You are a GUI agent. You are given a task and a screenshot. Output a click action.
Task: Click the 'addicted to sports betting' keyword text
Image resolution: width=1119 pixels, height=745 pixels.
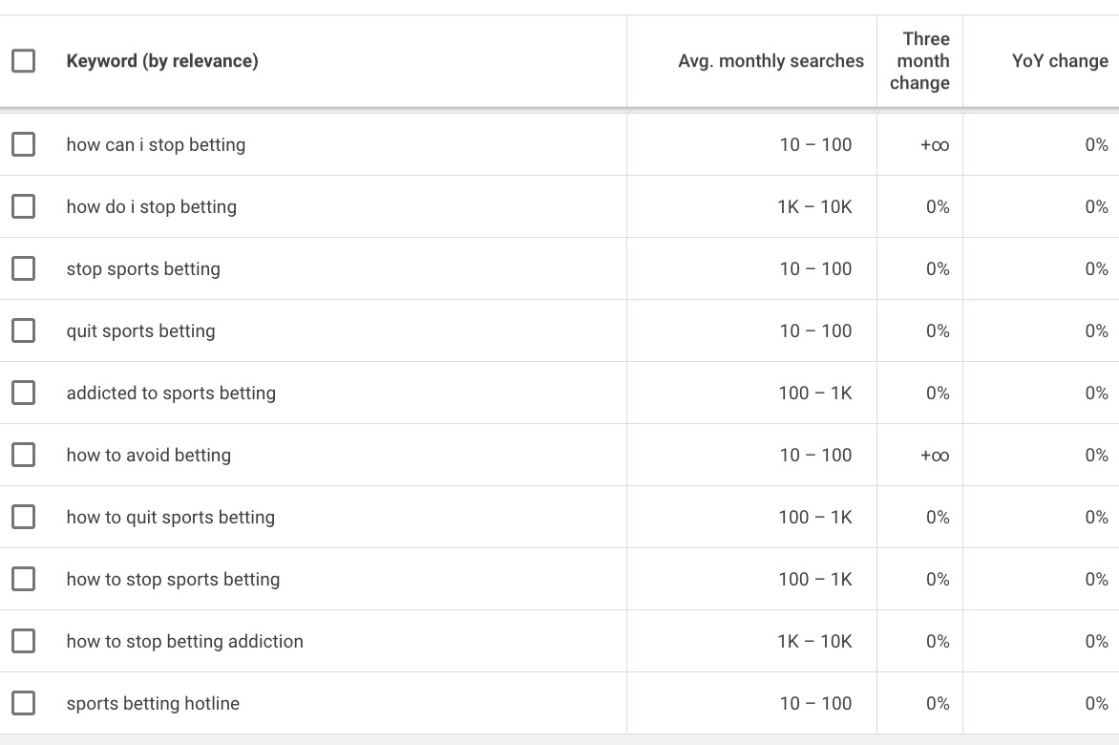coord(171,393)
